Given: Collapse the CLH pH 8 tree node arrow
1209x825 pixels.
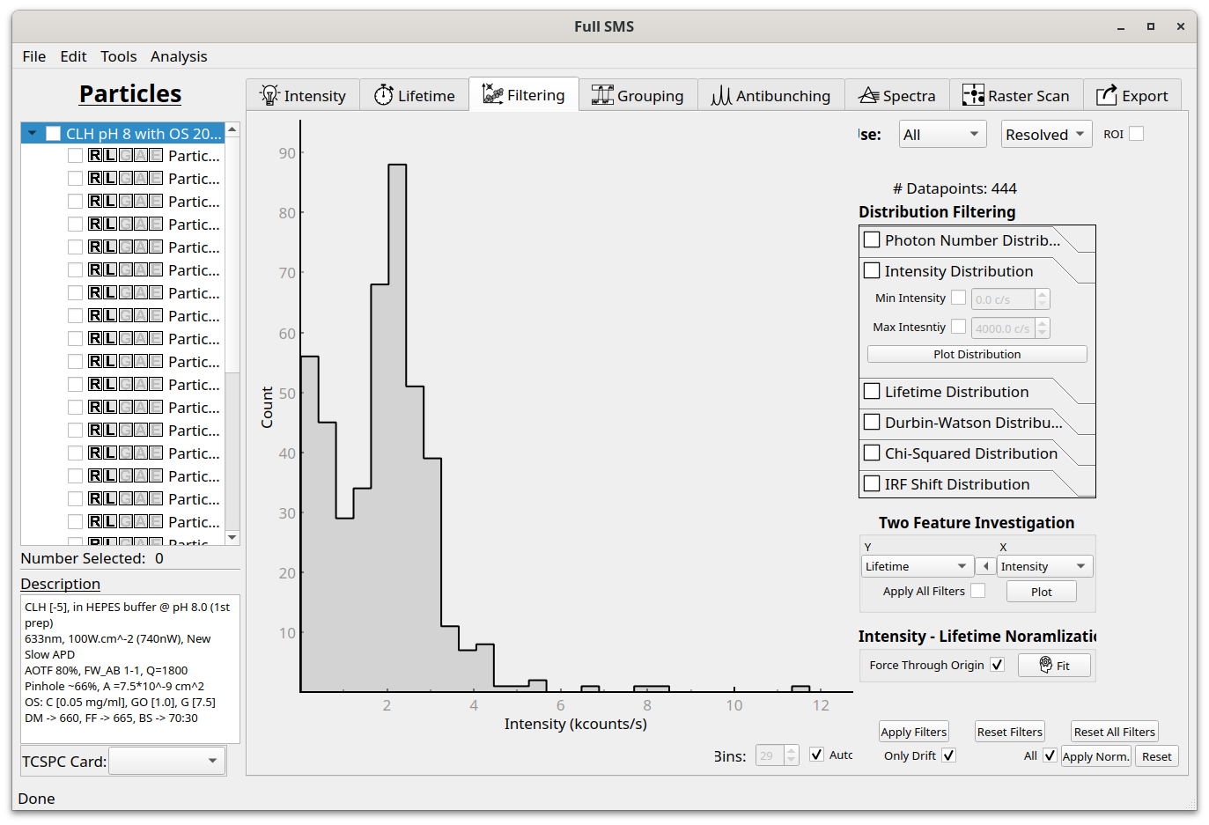Looking at the screenshot, I should [32, 134].
